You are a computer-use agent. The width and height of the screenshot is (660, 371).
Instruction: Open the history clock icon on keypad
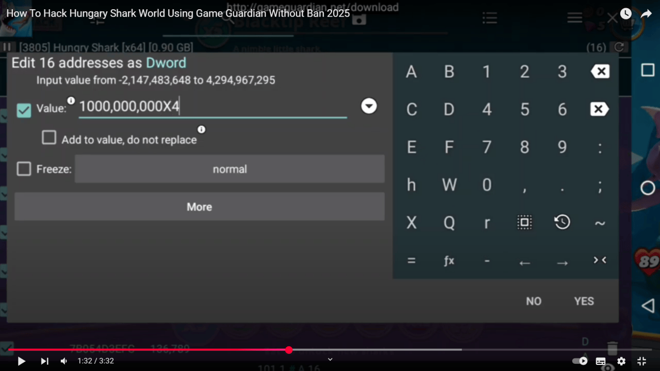(562, 222)
